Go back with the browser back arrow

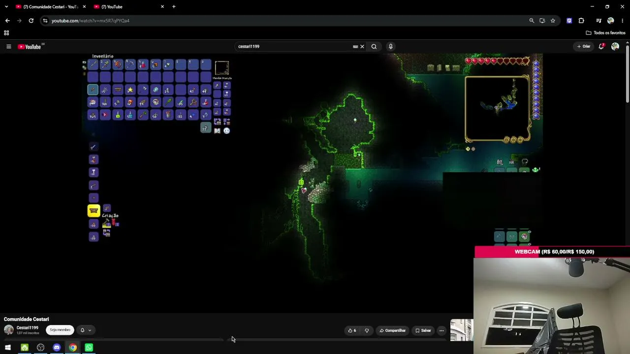[7, 21]
